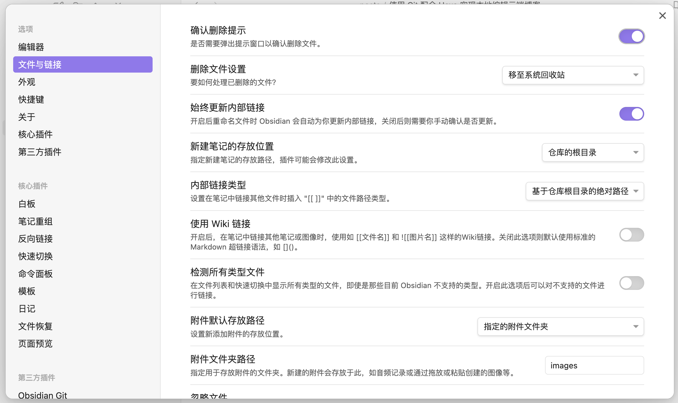678x403 pixels.
Task: Click the images attachment folder path field
Action: coord(594,366)
